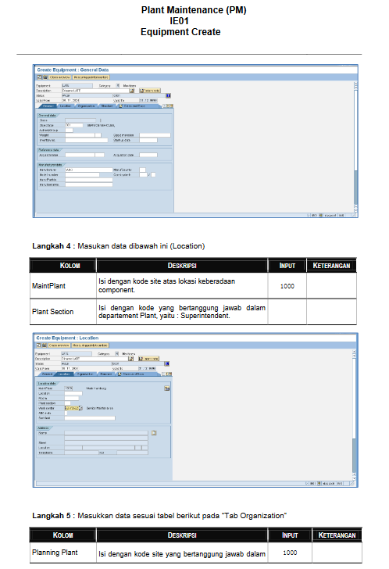Click the second toolbar icon in General Data screen
The height and width of the screenshot is (569, 389).
[x=45, y=77]
